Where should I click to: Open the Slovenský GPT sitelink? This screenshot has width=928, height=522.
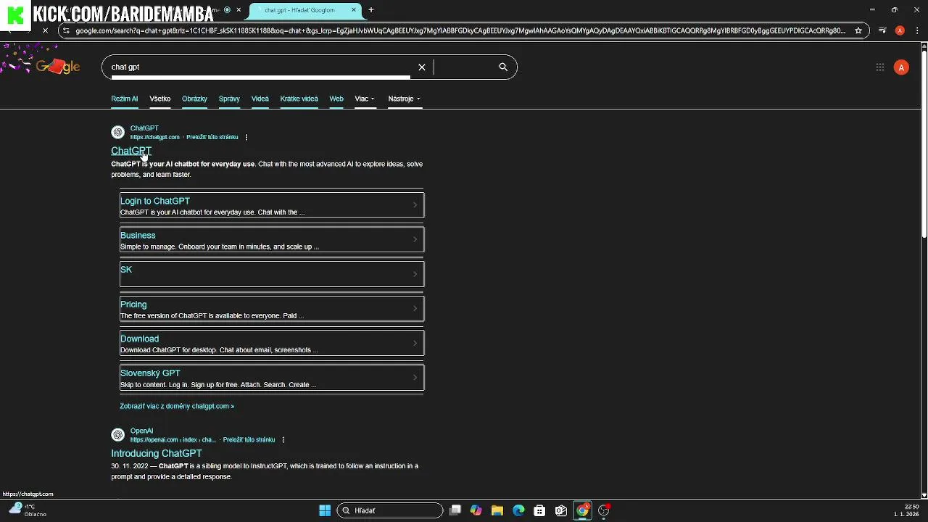tap(150, 373)
